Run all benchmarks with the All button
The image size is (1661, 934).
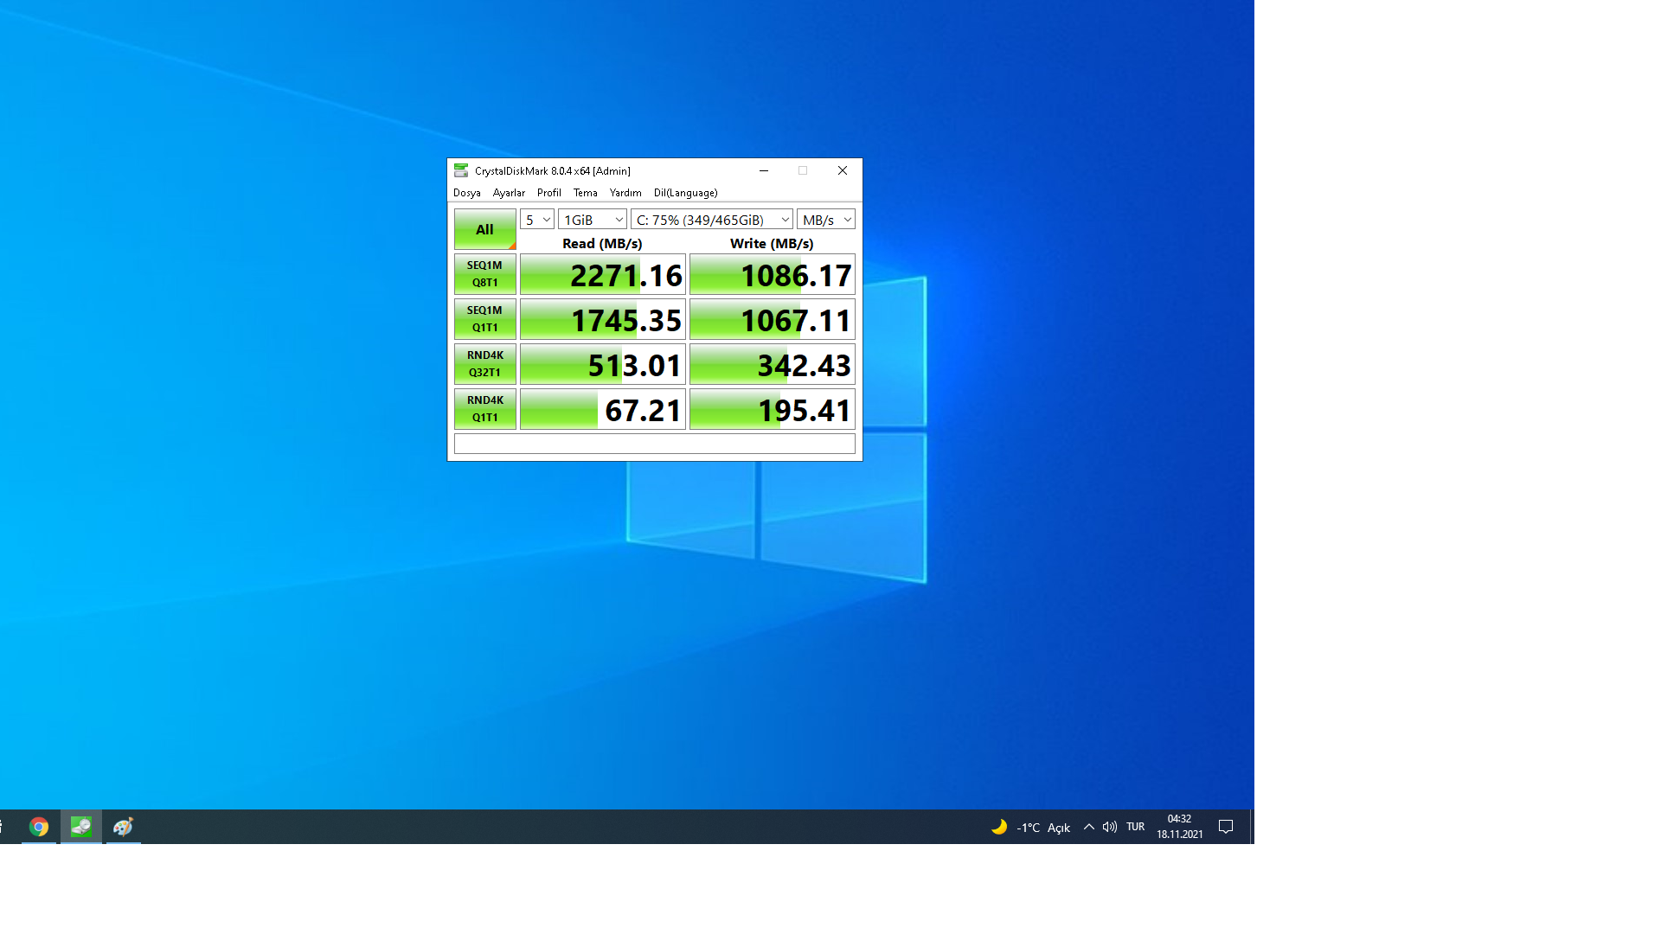[484, 229]
